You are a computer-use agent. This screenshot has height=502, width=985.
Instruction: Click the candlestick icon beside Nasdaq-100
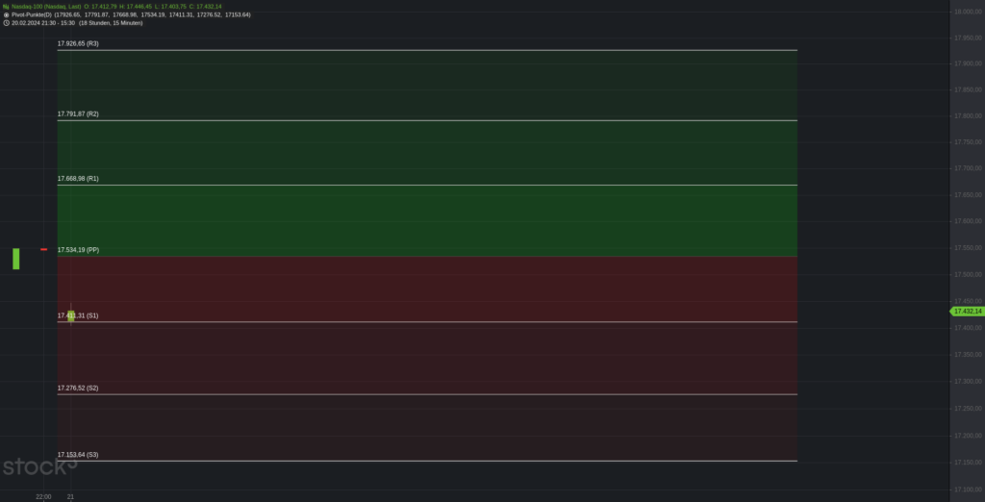(x=6, y=7)
